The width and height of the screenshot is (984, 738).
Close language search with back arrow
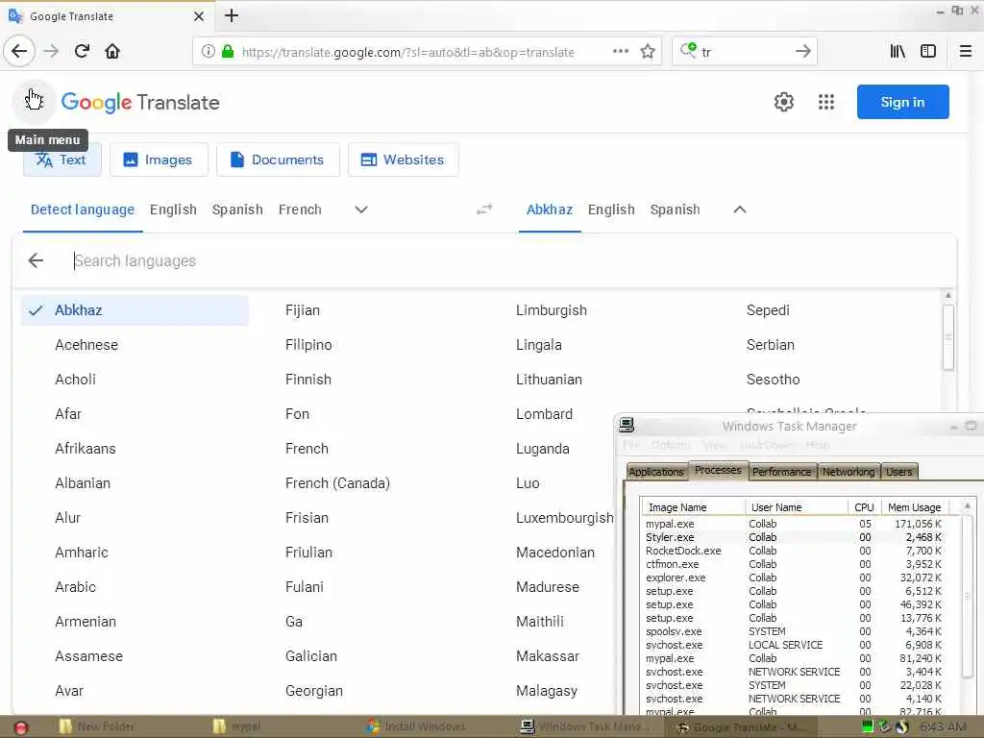36,260
